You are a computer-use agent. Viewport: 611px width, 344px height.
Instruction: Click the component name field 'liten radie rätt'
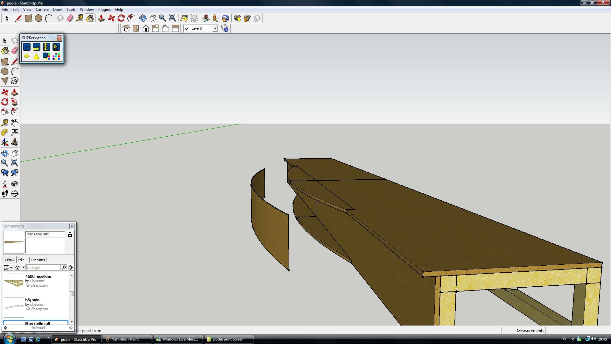45,234
